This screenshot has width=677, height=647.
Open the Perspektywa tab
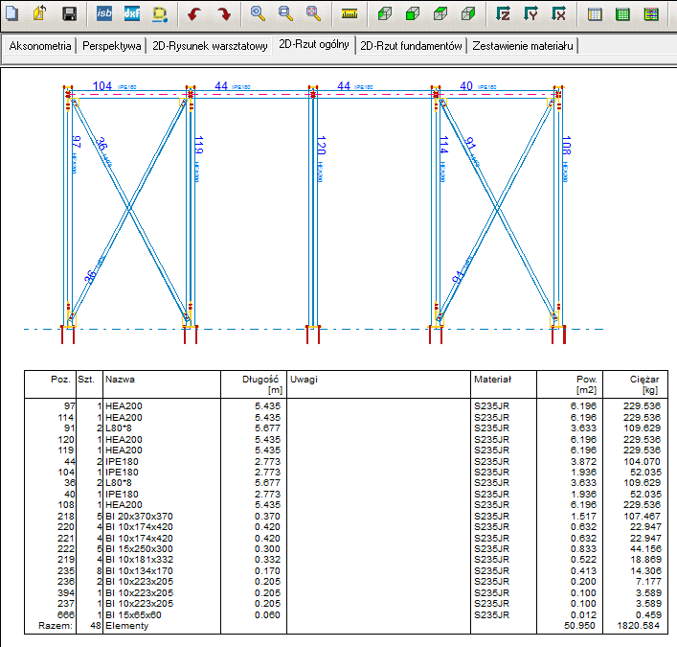112,46
